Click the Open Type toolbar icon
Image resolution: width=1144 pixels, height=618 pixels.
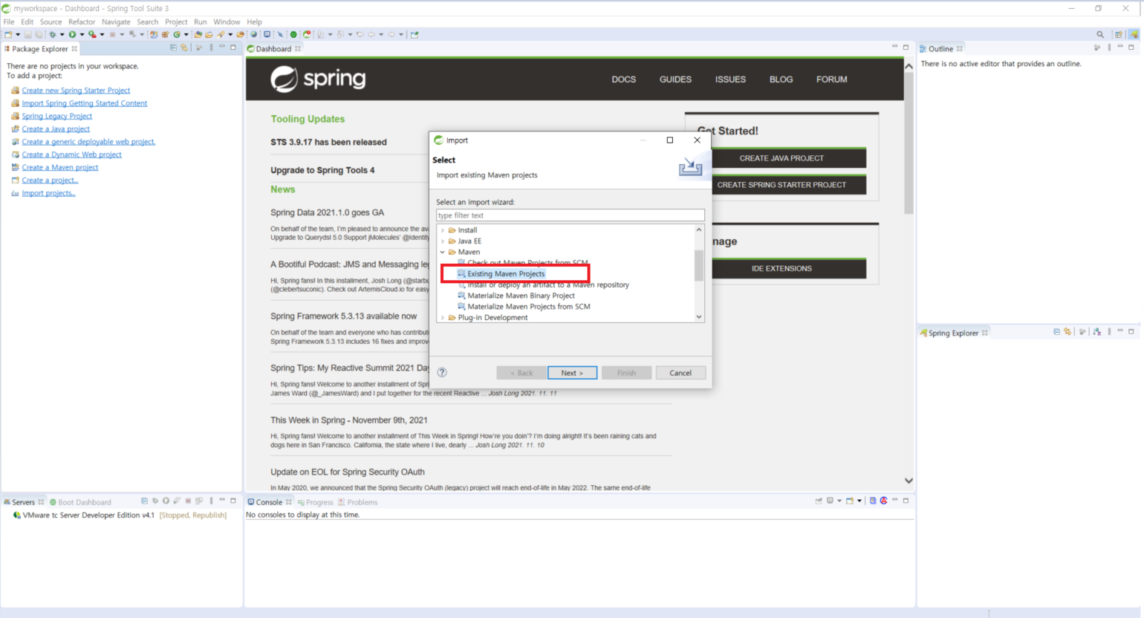point(198,34)
